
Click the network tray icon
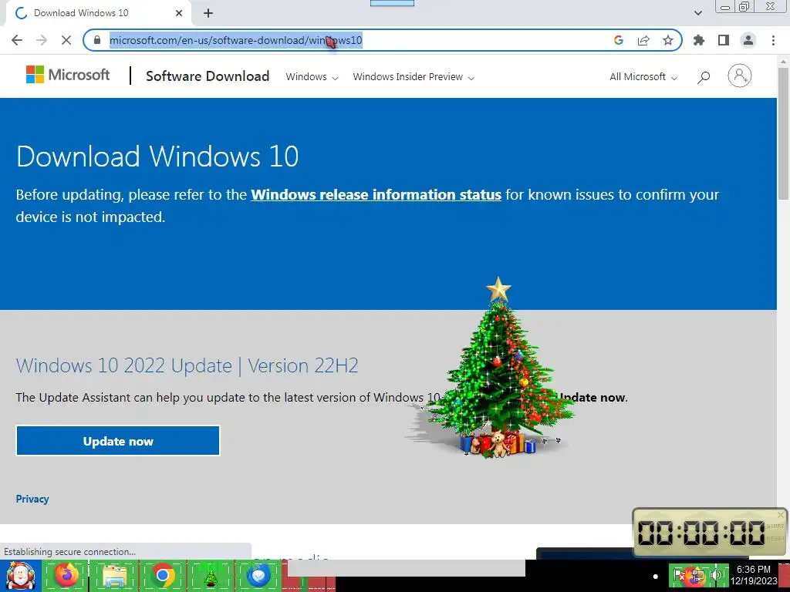coord(697,575)
